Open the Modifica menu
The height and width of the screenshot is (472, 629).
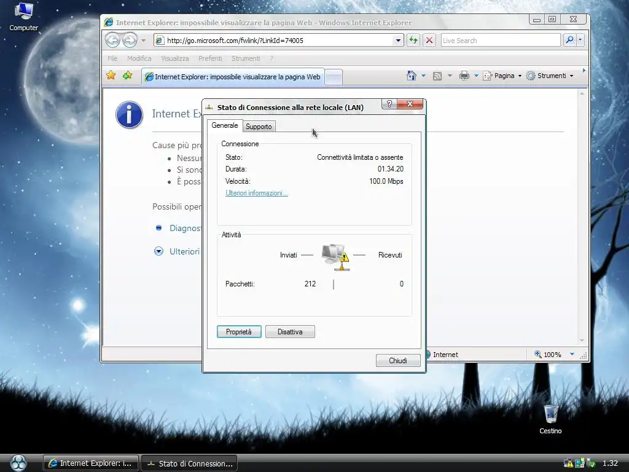click(139, 58)
